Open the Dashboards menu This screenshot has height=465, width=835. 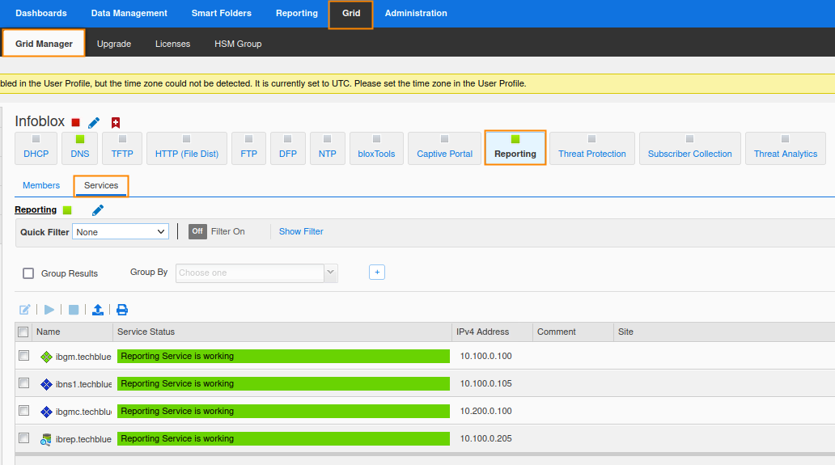(x=41, y=13)
